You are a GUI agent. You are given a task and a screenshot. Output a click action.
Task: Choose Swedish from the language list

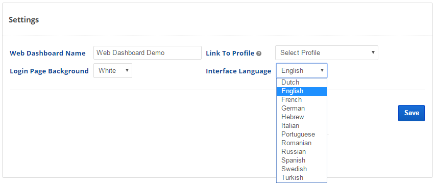click(x=302, y=169)
